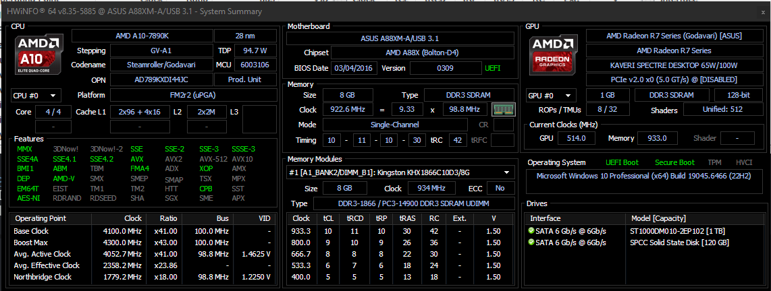The height and width of the screenshot is (291, 771).
Task: Click the AMD Radeon Graphics logo
Action: click(x=553, y=56)
